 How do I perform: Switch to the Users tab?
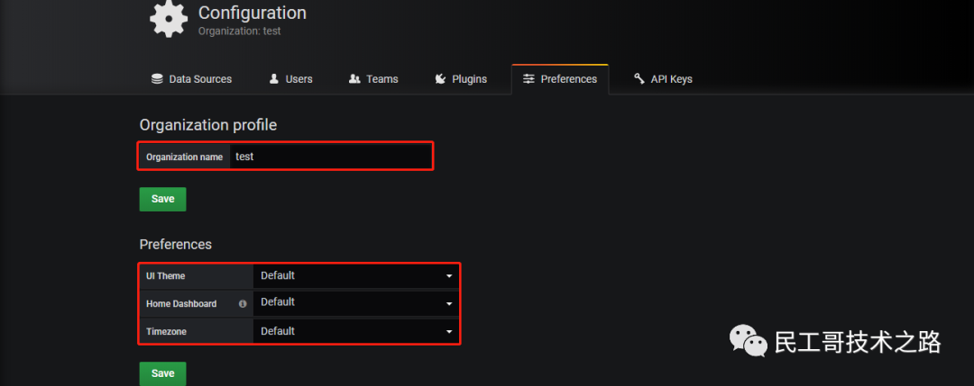(290, 79)
